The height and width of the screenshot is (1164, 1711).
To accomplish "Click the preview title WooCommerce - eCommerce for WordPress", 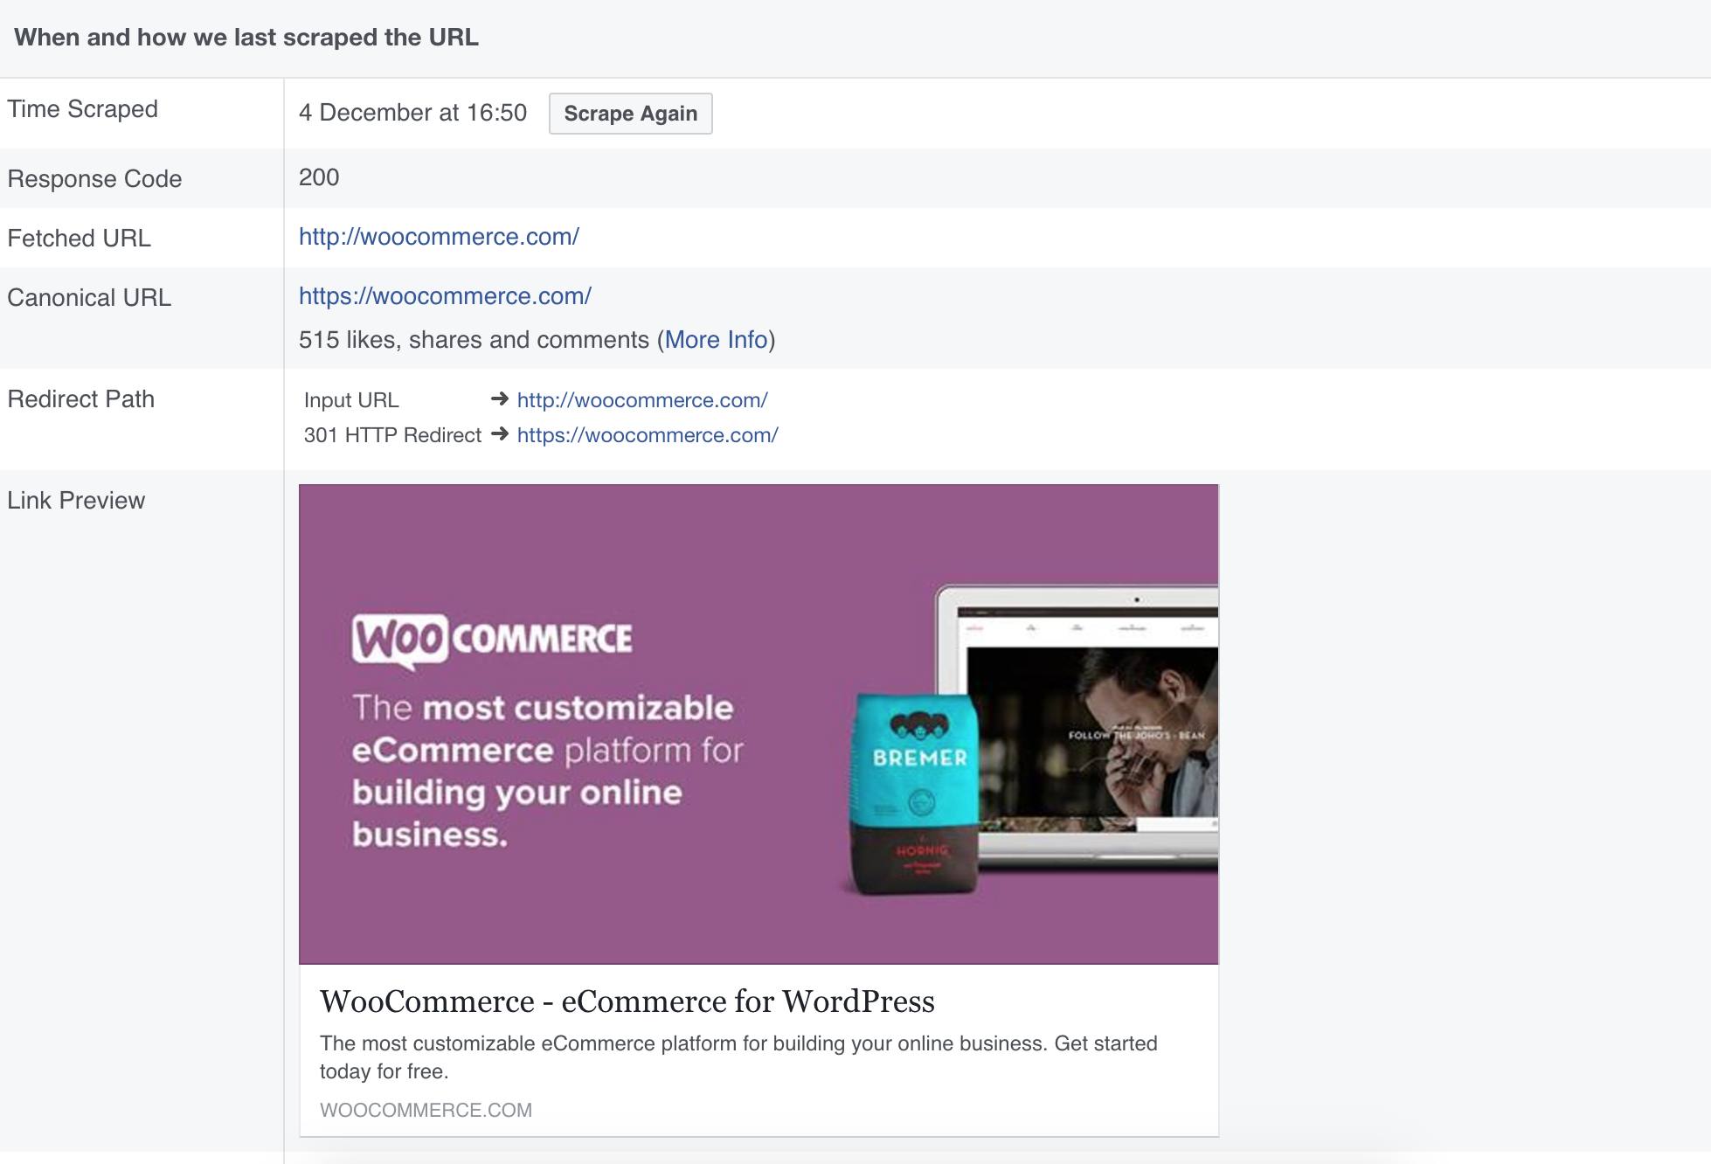I will tap(627, 1001).
